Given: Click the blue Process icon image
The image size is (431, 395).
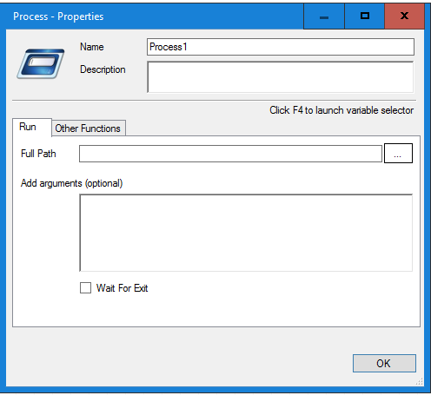Looking at the screenshot, I should [x=41, y=63].
